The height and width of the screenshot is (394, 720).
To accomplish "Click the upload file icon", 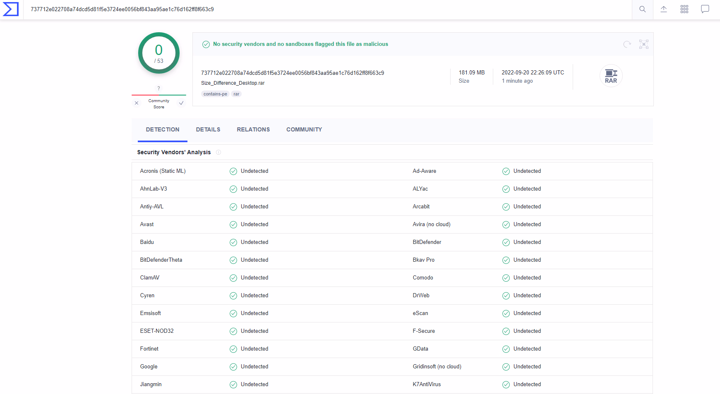I will tap(664, 9).
